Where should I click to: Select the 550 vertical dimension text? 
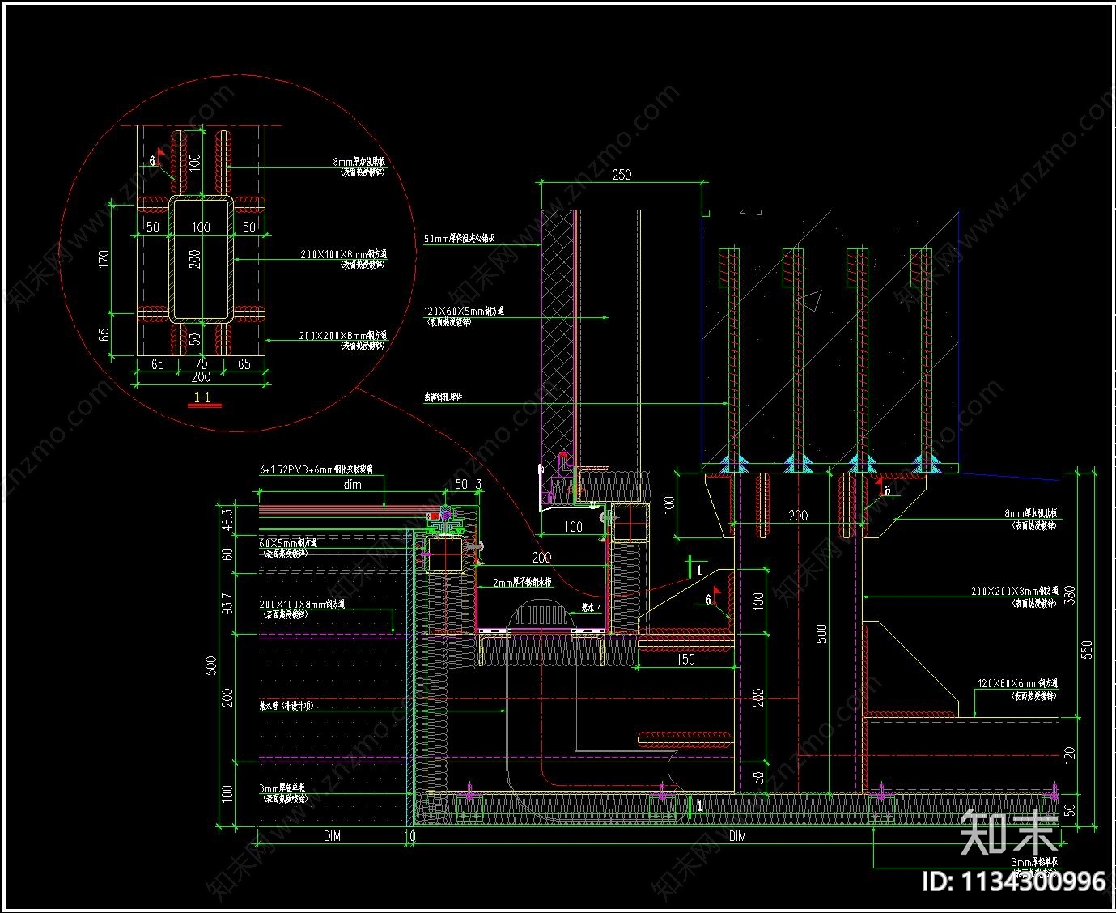click(x=1087, y=649)
